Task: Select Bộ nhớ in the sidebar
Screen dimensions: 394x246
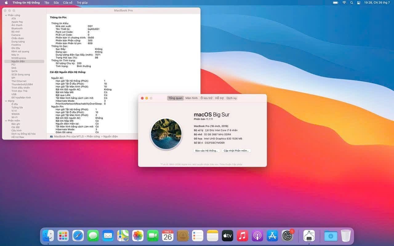Action: (15, 32)
